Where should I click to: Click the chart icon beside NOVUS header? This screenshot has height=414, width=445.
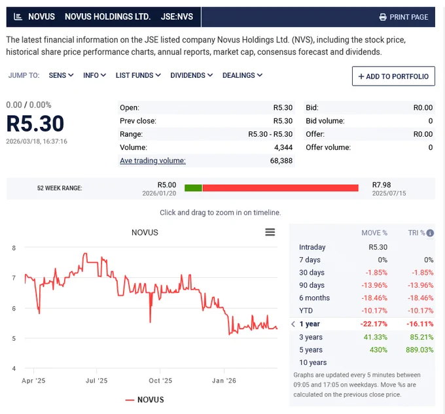coord(18,17)
